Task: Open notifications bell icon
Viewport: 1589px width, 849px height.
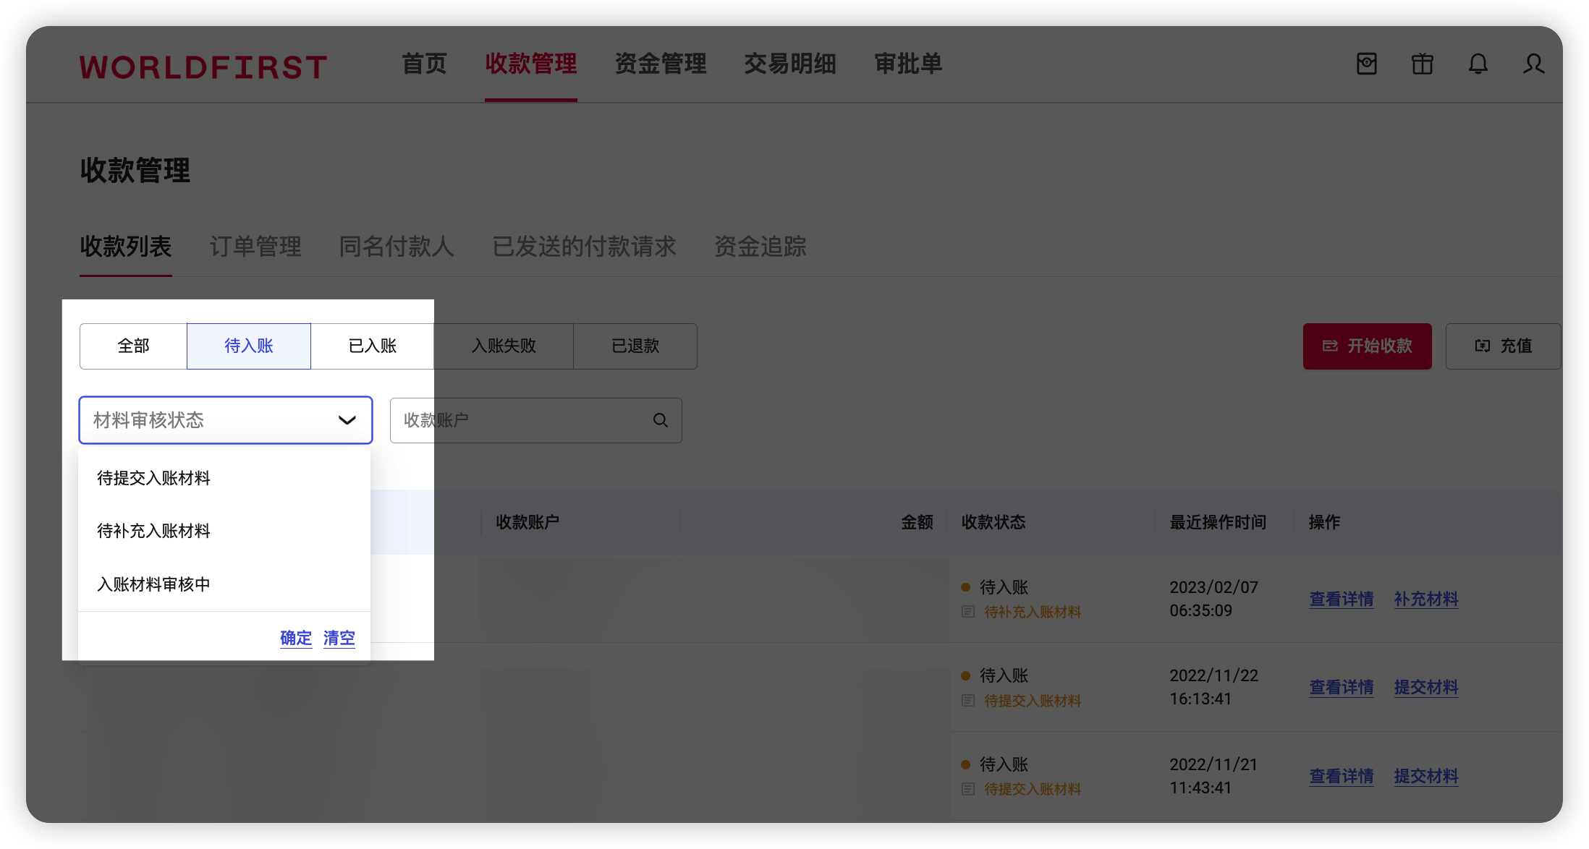Action: tap(1478, 64)
